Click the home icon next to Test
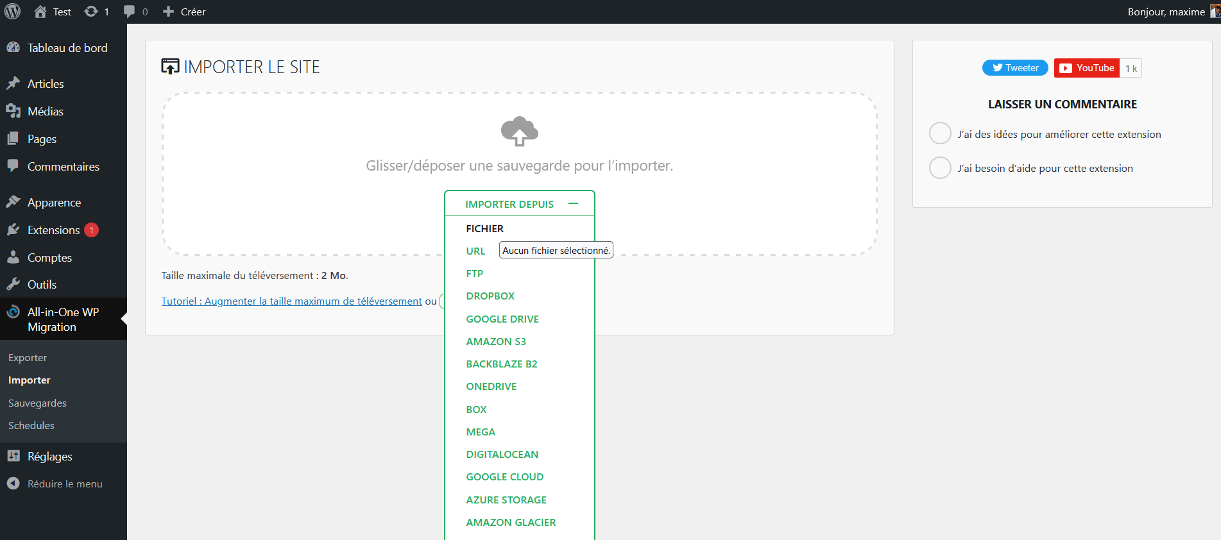This screenshot has height=540, width=1221. 40,12
